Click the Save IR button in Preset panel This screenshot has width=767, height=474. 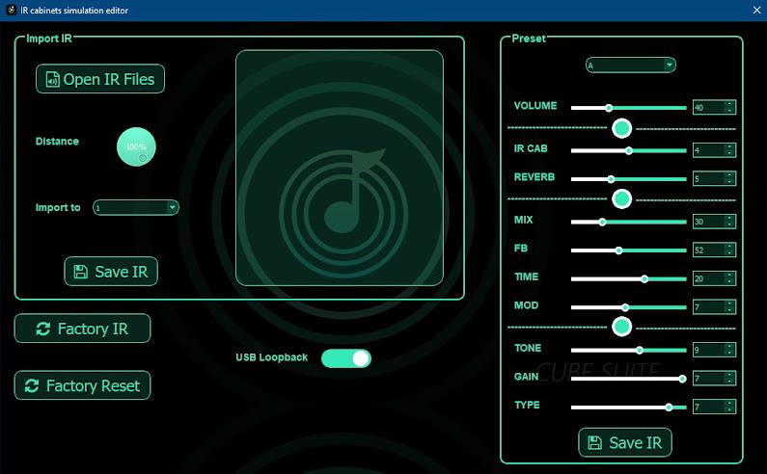(625, 443)
